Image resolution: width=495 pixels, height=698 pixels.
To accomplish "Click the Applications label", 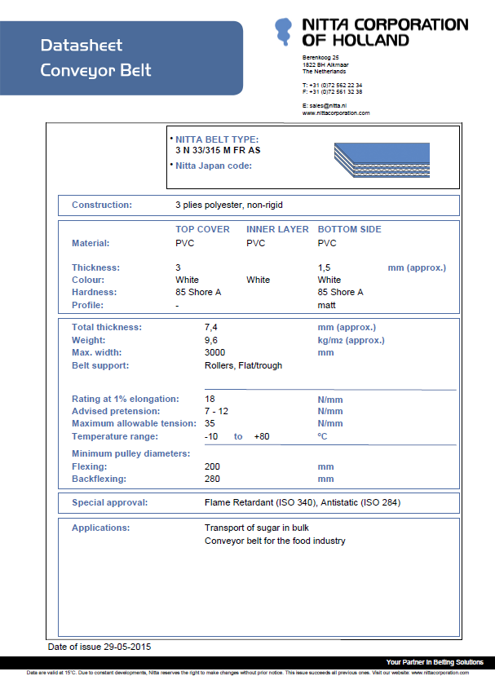I will [101, 528].
